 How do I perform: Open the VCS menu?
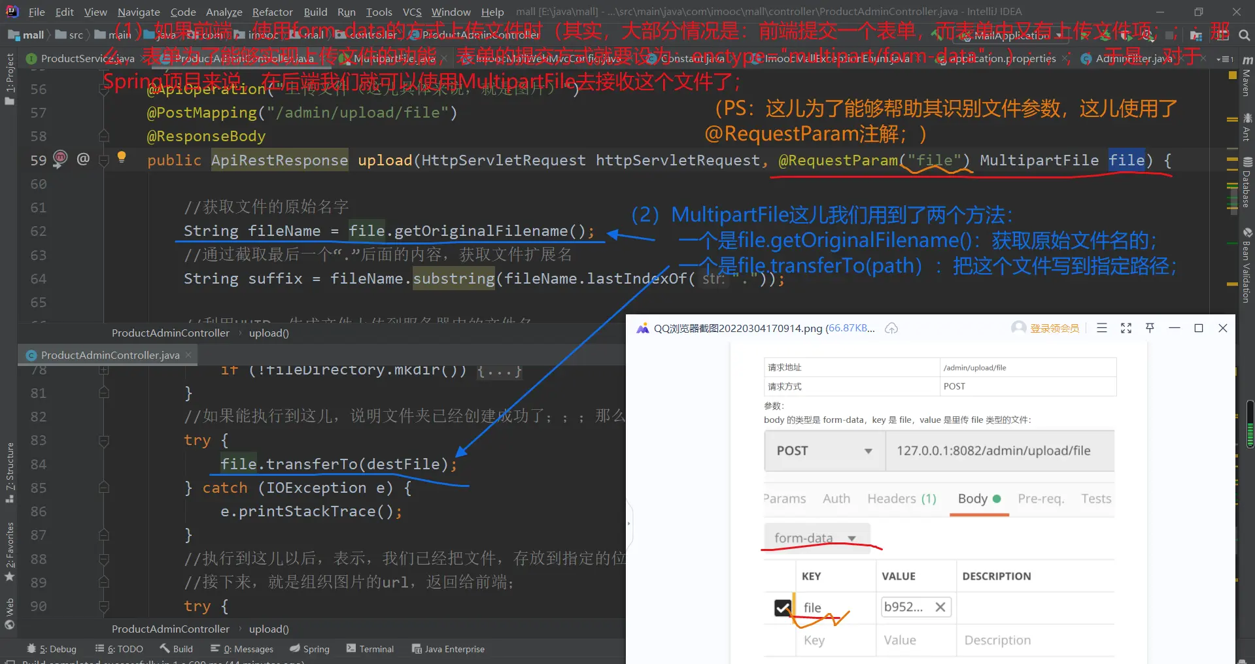412,12
